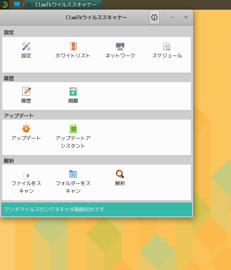Click the ネットワーク label text
This screenshot has height=270, width=231.
tap(120, 56)
